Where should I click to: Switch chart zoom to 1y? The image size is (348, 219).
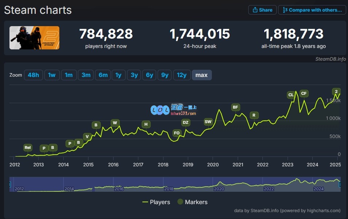pos(118,75)
